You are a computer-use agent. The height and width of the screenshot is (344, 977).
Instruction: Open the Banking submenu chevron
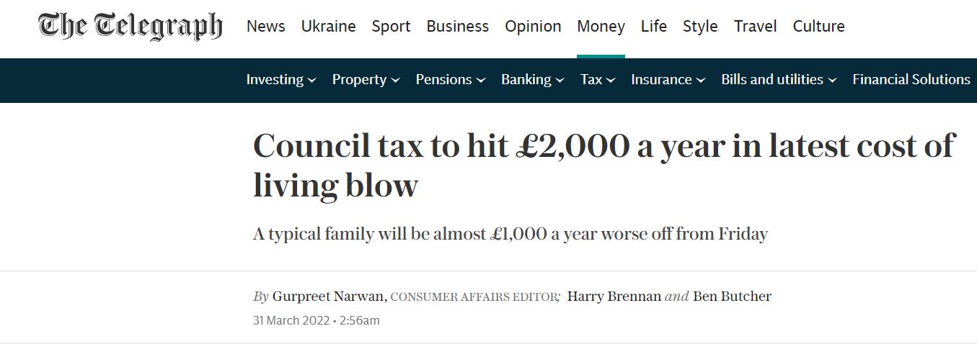pos(559,81)
